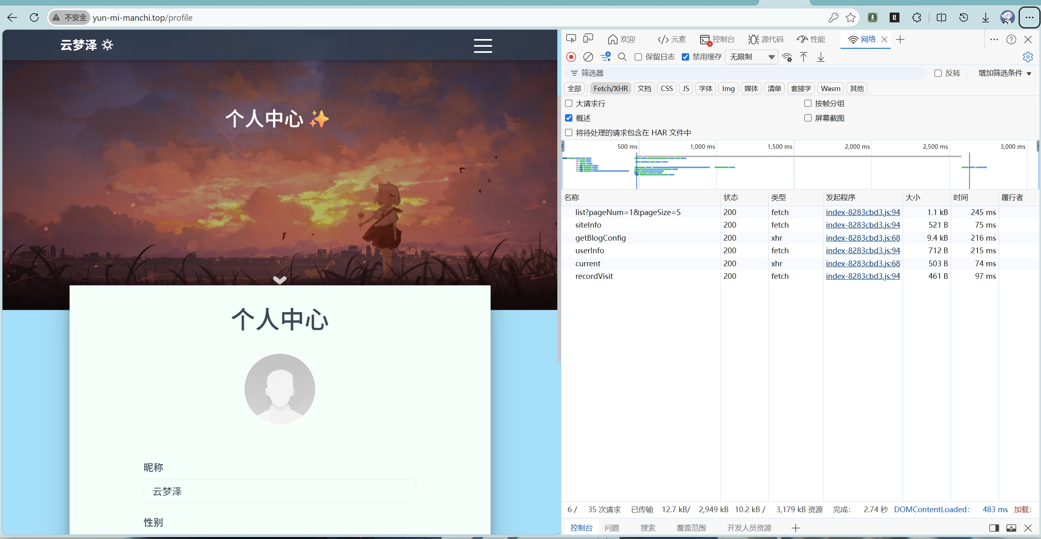
Task: Export HAR file with down arrow
Action: pyautogui.click(x=821, y=57)
